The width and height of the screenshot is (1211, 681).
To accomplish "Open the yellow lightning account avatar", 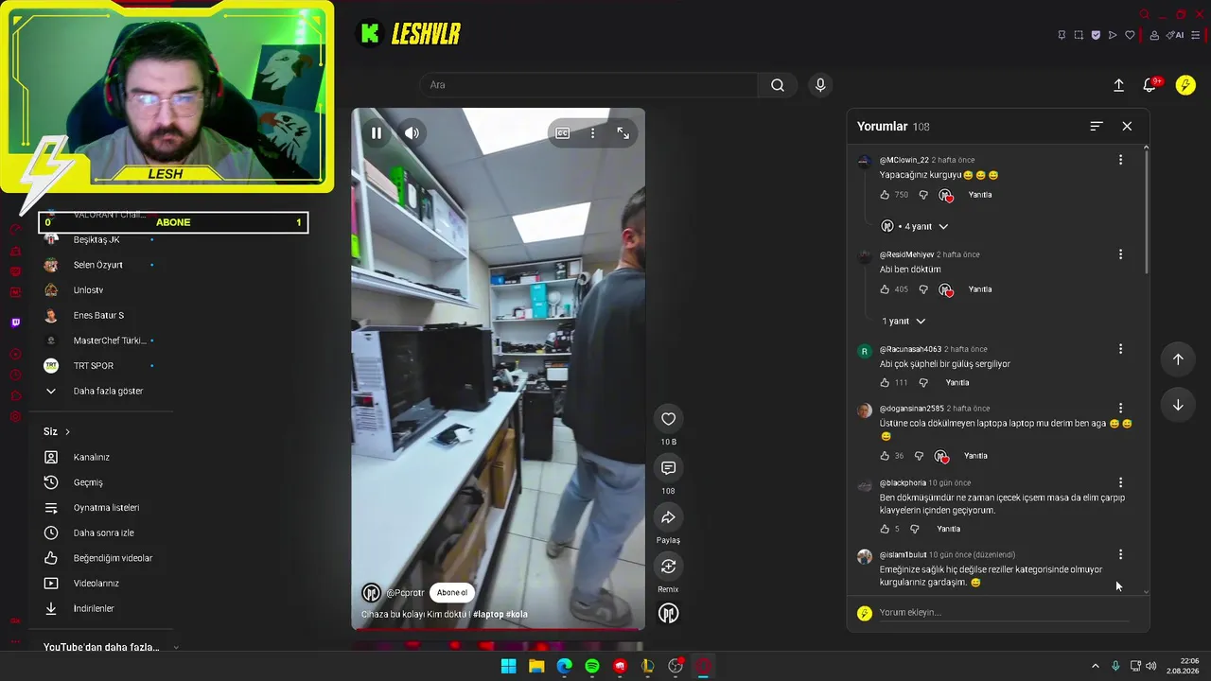I will tap(1185, 85).
